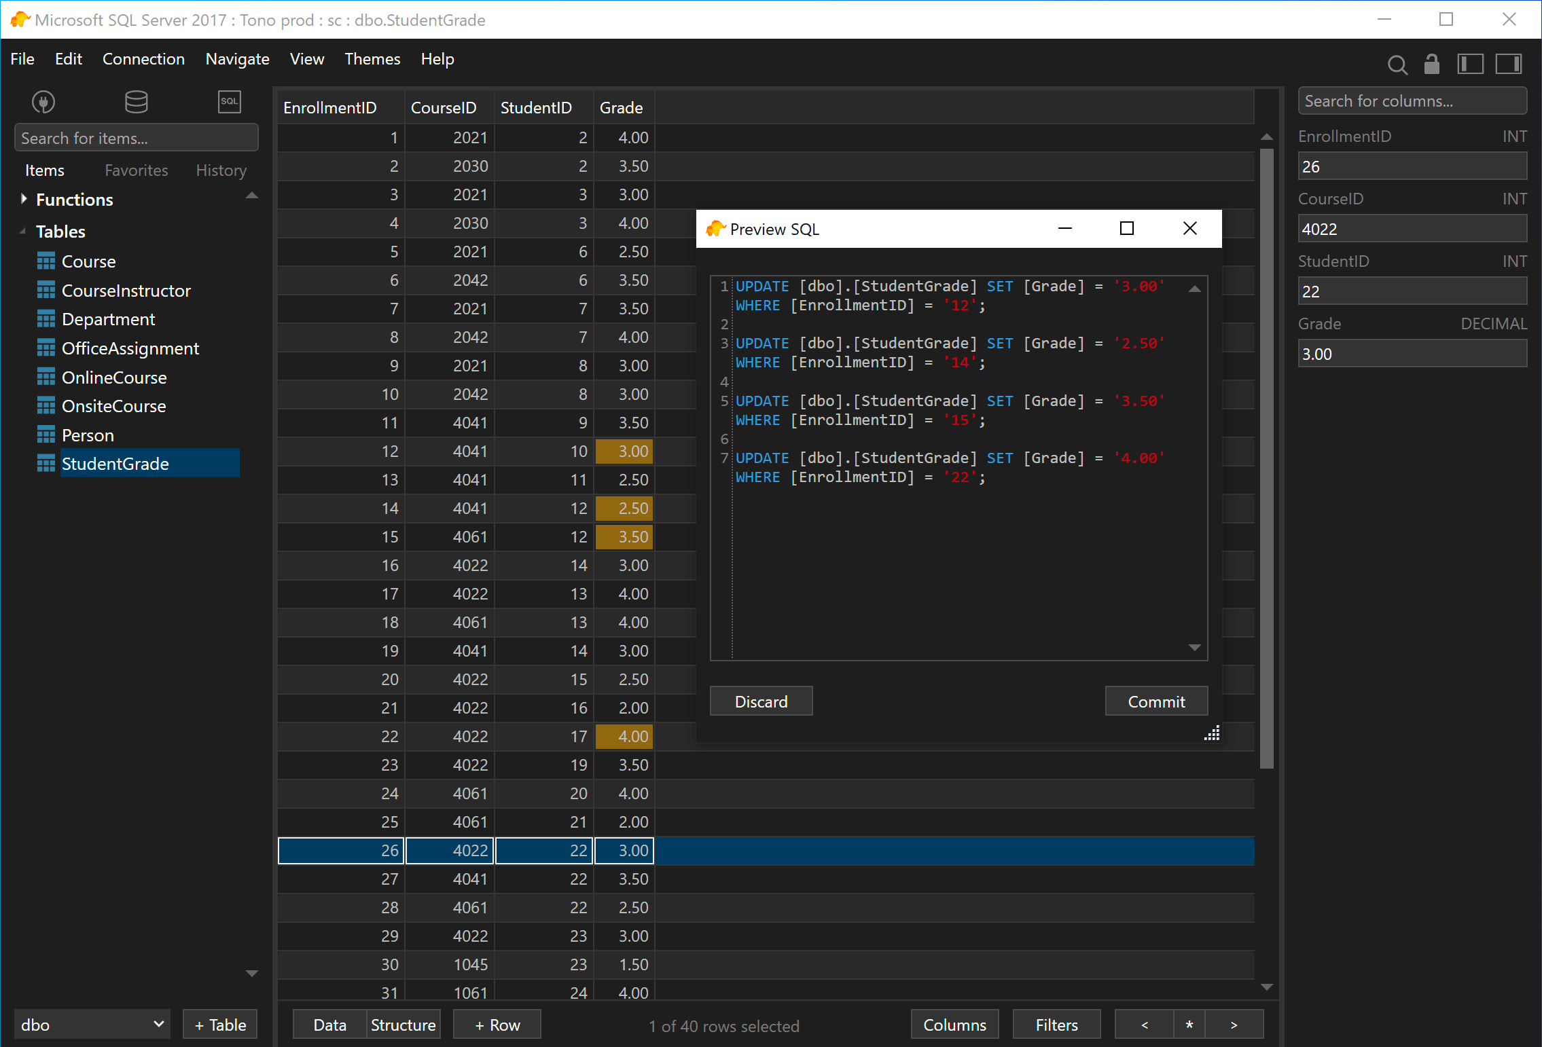Image resolution: width=1542 pixels, height=1047 pixels.
Task: Open the dbo schema dropdown
Action: click(x=92, y=1024)
